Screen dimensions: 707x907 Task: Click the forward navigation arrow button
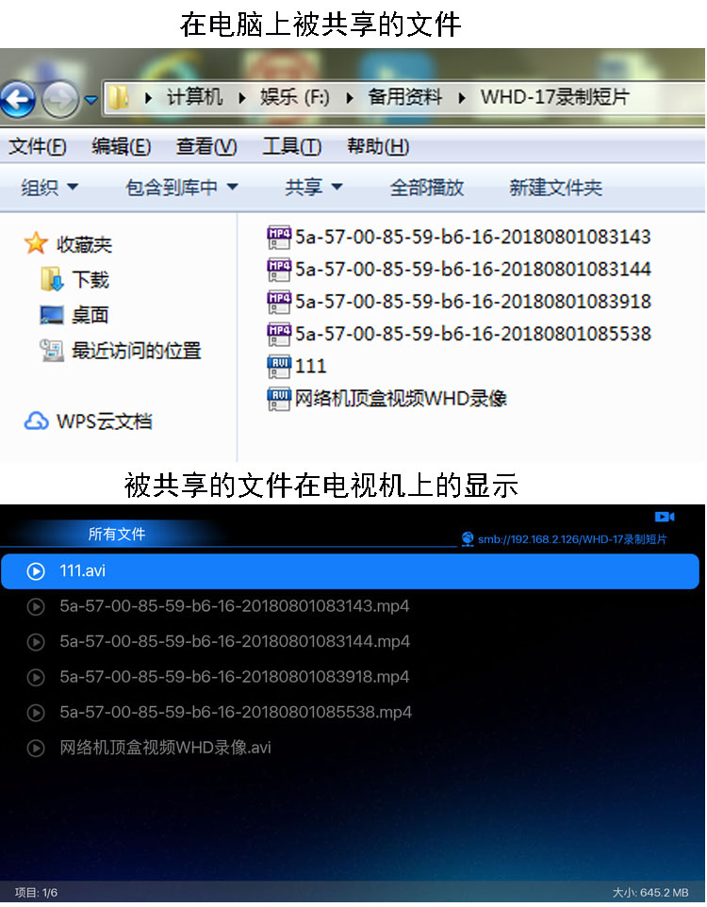[60, 99]
